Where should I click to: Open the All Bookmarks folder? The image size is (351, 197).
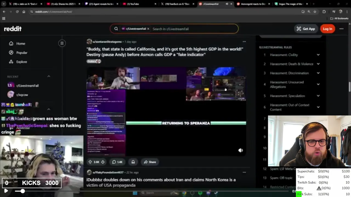pos(339,18)
